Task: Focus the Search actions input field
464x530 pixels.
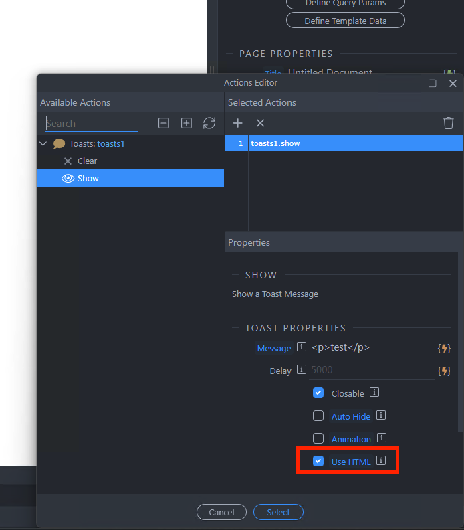Action: [x=92, y=123]
